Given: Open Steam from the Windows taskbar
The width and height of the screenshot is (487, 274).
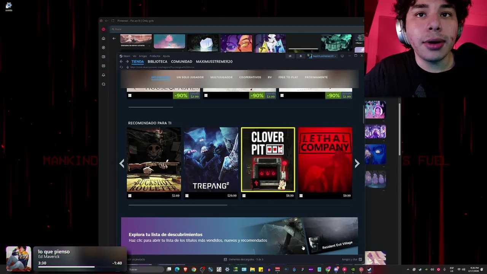Looking at the screenshot, I should [369, 269].
